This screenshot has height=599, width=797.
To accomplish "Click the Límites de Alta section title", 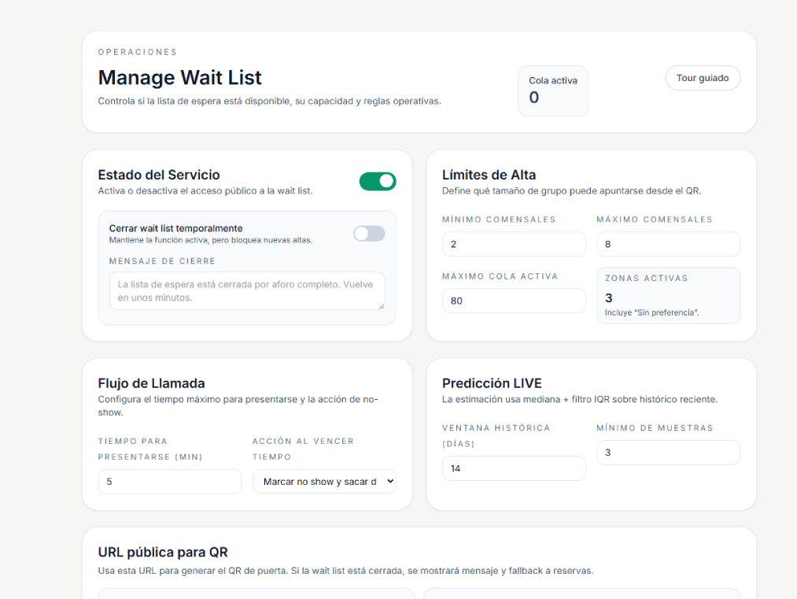I will click(x=489, y=175).
